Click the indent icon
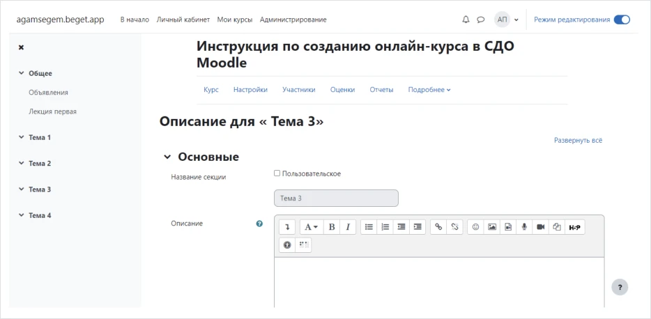651x319 pixels. click(x=418, y=227)
